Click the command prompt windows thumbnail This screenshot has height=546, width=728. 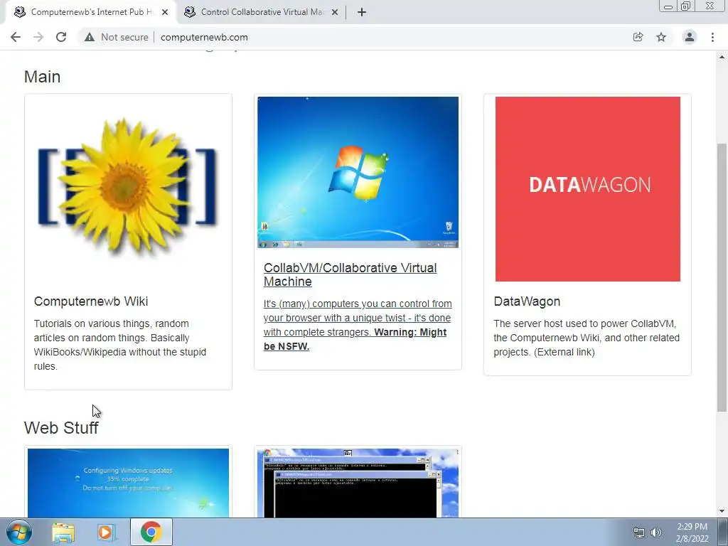[358, 483]
